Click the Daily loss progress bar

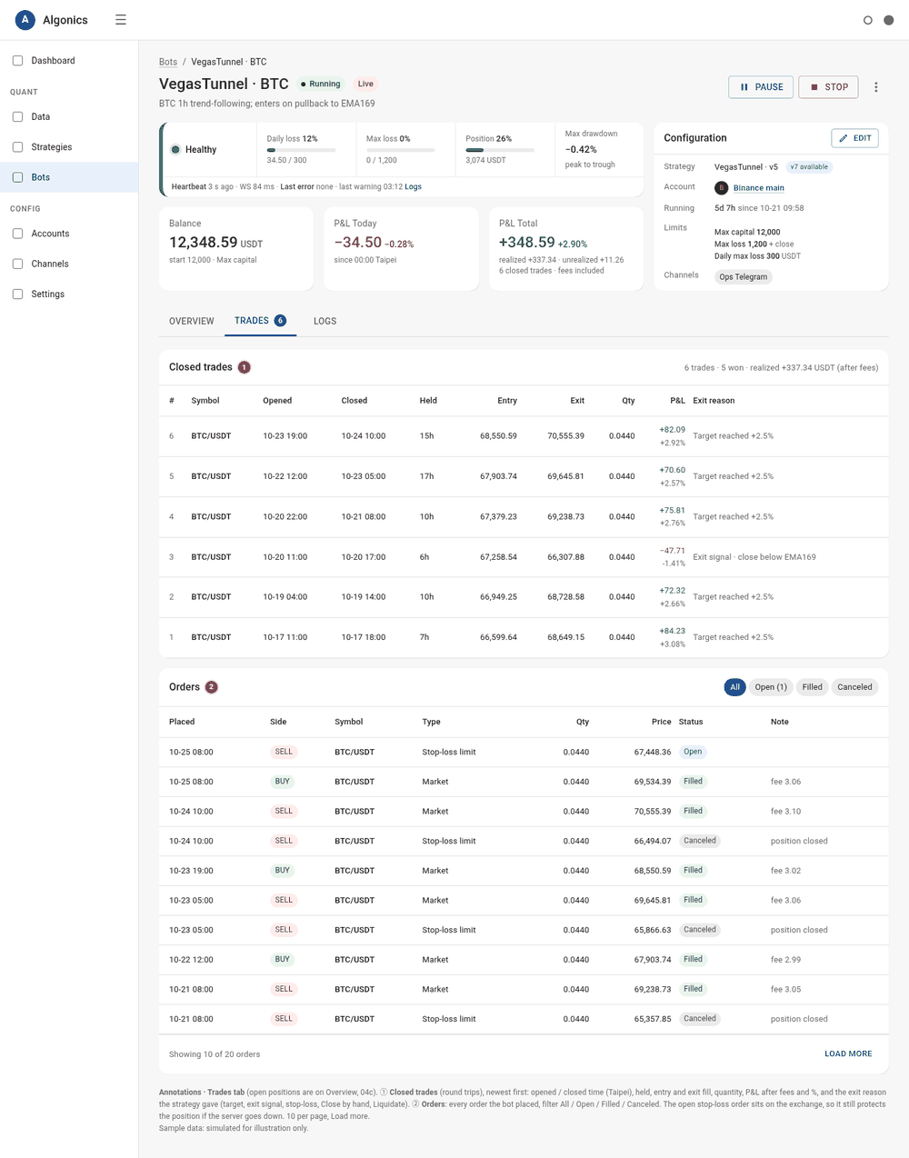pos(301,150)
